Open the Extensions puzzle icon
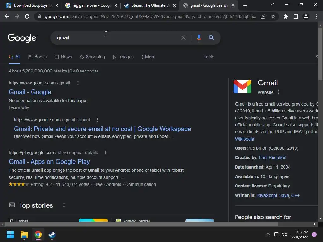 pos(286,16)
